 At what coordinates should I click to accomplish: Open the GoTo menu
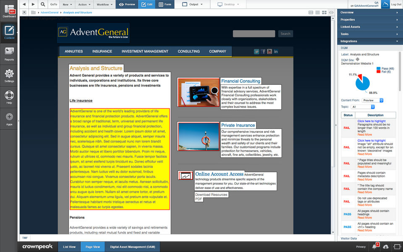pos(54,4)
